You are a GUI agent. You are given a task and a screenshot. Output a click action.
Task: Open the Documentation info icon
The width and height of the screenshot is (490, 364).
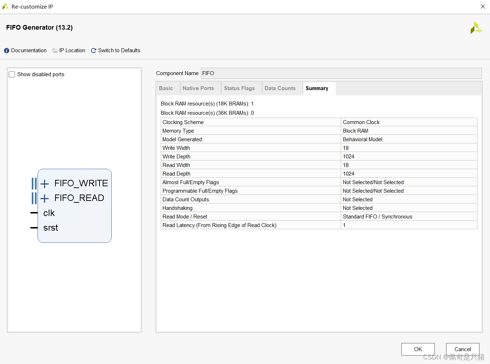point(6,51)
